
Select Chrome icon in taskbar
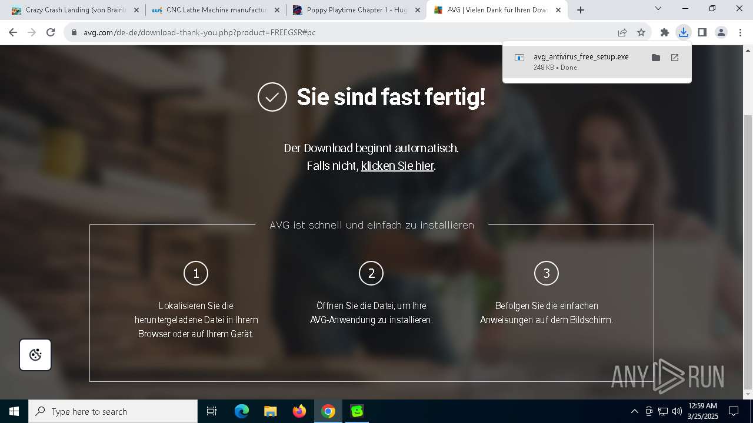(x=328, y=411)
